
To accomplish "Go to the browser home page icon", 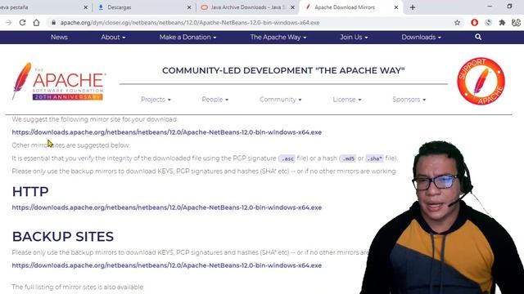I will [36, 23].
